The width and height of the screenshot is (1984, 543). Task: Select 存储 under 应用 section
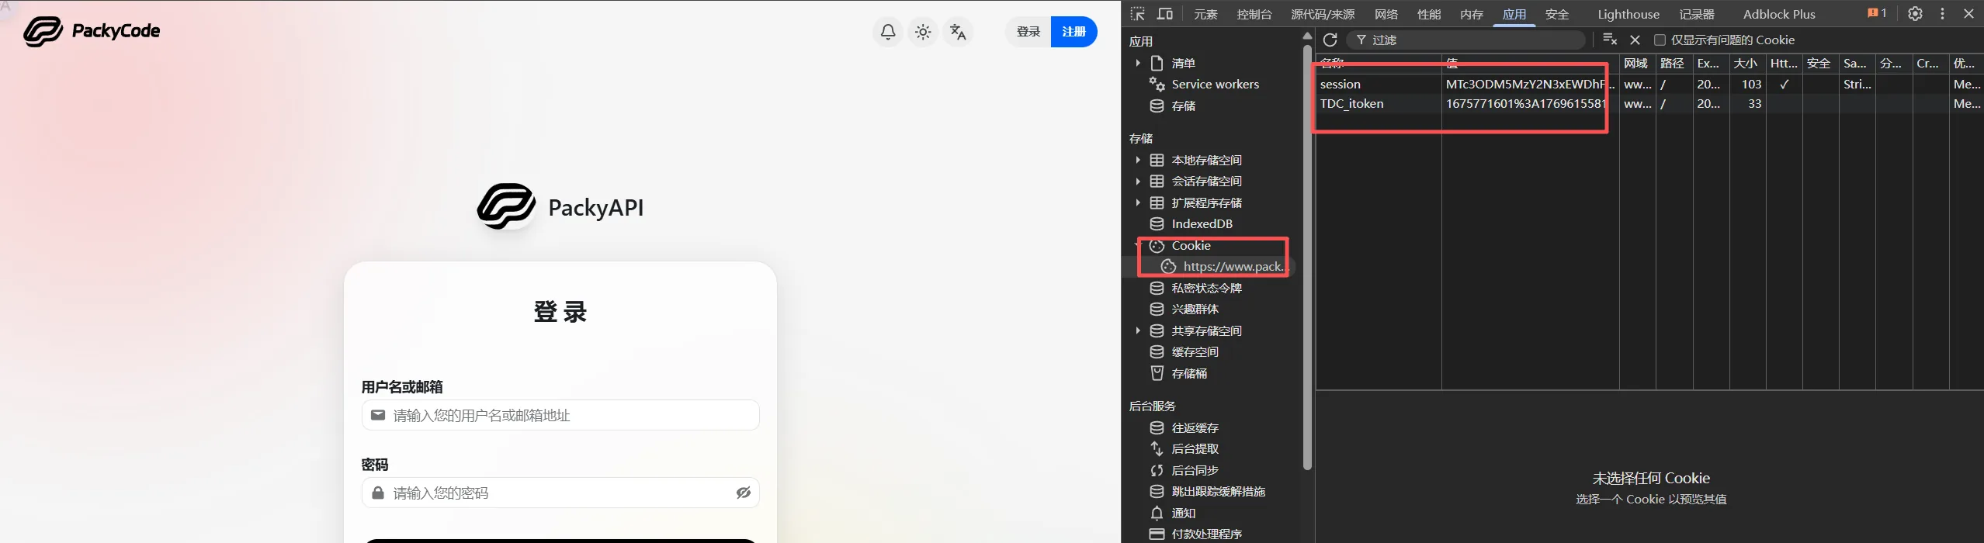(x=1184, y=105)
